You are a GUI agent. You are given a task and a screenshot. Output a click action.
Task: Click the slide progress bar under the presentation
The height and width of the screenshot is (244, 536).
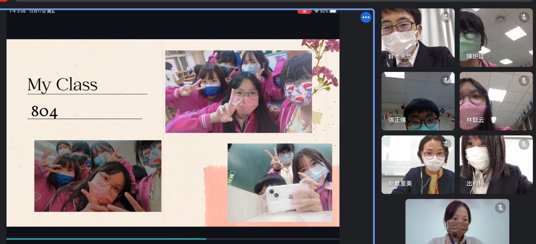(x=173, y=239)
